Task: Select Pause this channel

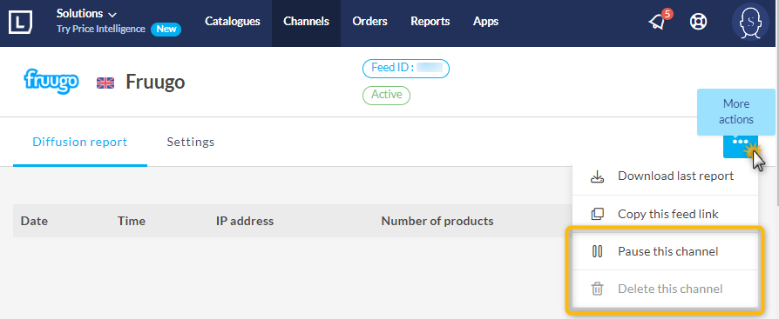Action: [x=665, y=251]
